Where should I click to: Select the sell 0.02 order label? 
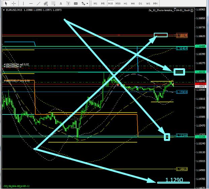(16, 64)
